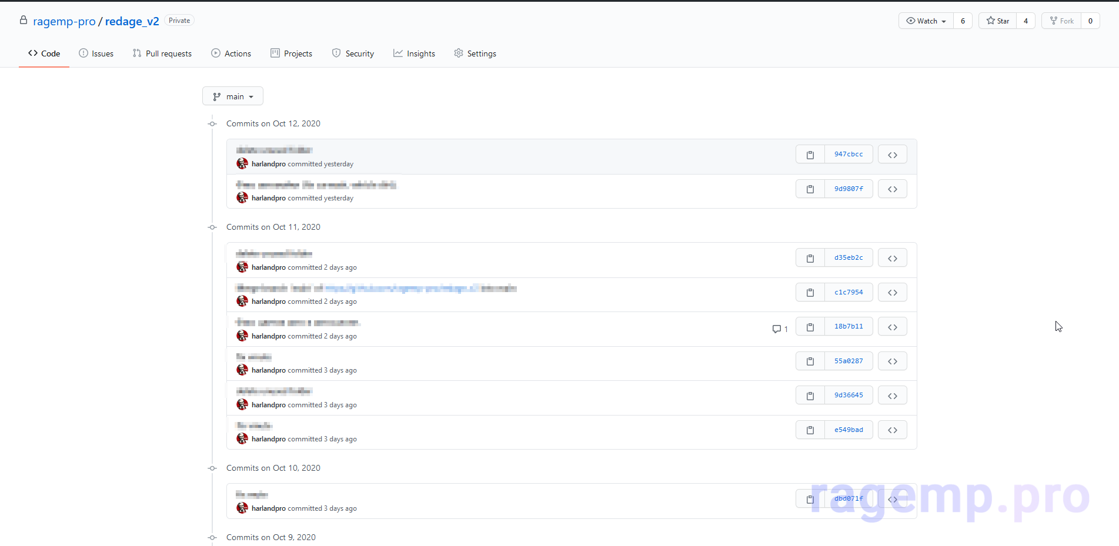The image size is (1119, 546).
Task: Copy full SHA for commit 55a0287
Action: click(810, 361)
